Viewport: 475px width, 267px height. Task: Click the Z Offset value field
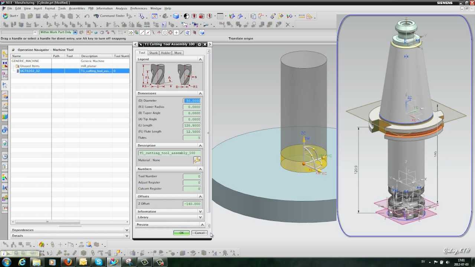[x=192, y=204]
